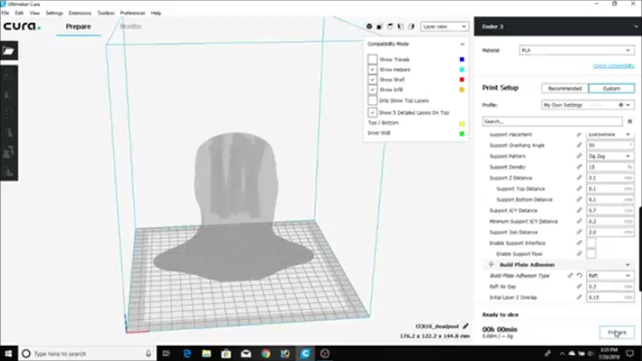The height and width of the screenshot is (361, 642).
Task: Collapse the Build Plate Adhesion section
Action: click(559, 265)
